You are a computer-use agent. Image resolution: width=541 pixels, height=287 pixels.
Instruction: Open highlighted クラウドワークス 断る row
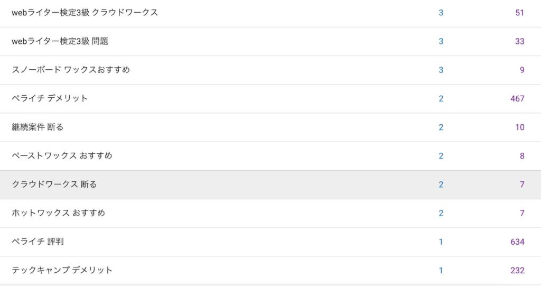pyautogui.click(x=270, y=185)
